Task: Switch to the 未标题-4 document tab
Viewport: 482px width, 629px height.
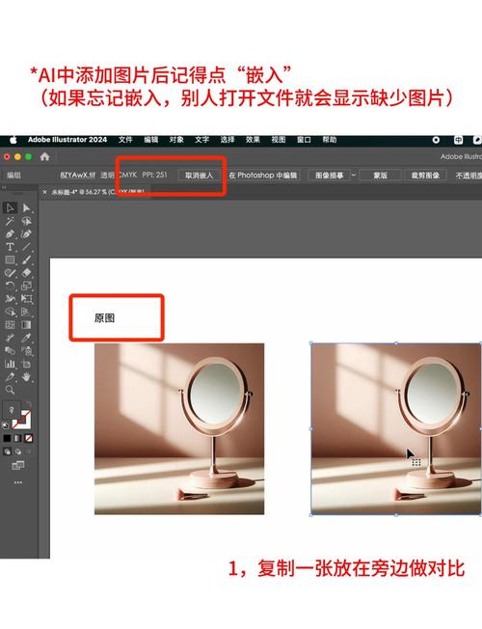Action: [x=96, y=192]
